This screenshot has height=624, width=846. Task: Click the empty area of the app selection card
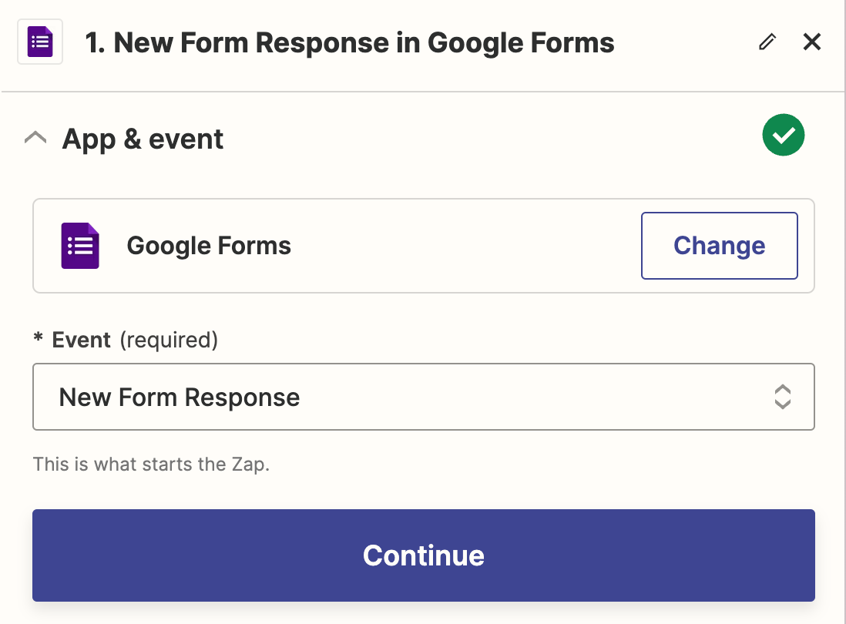462,246
